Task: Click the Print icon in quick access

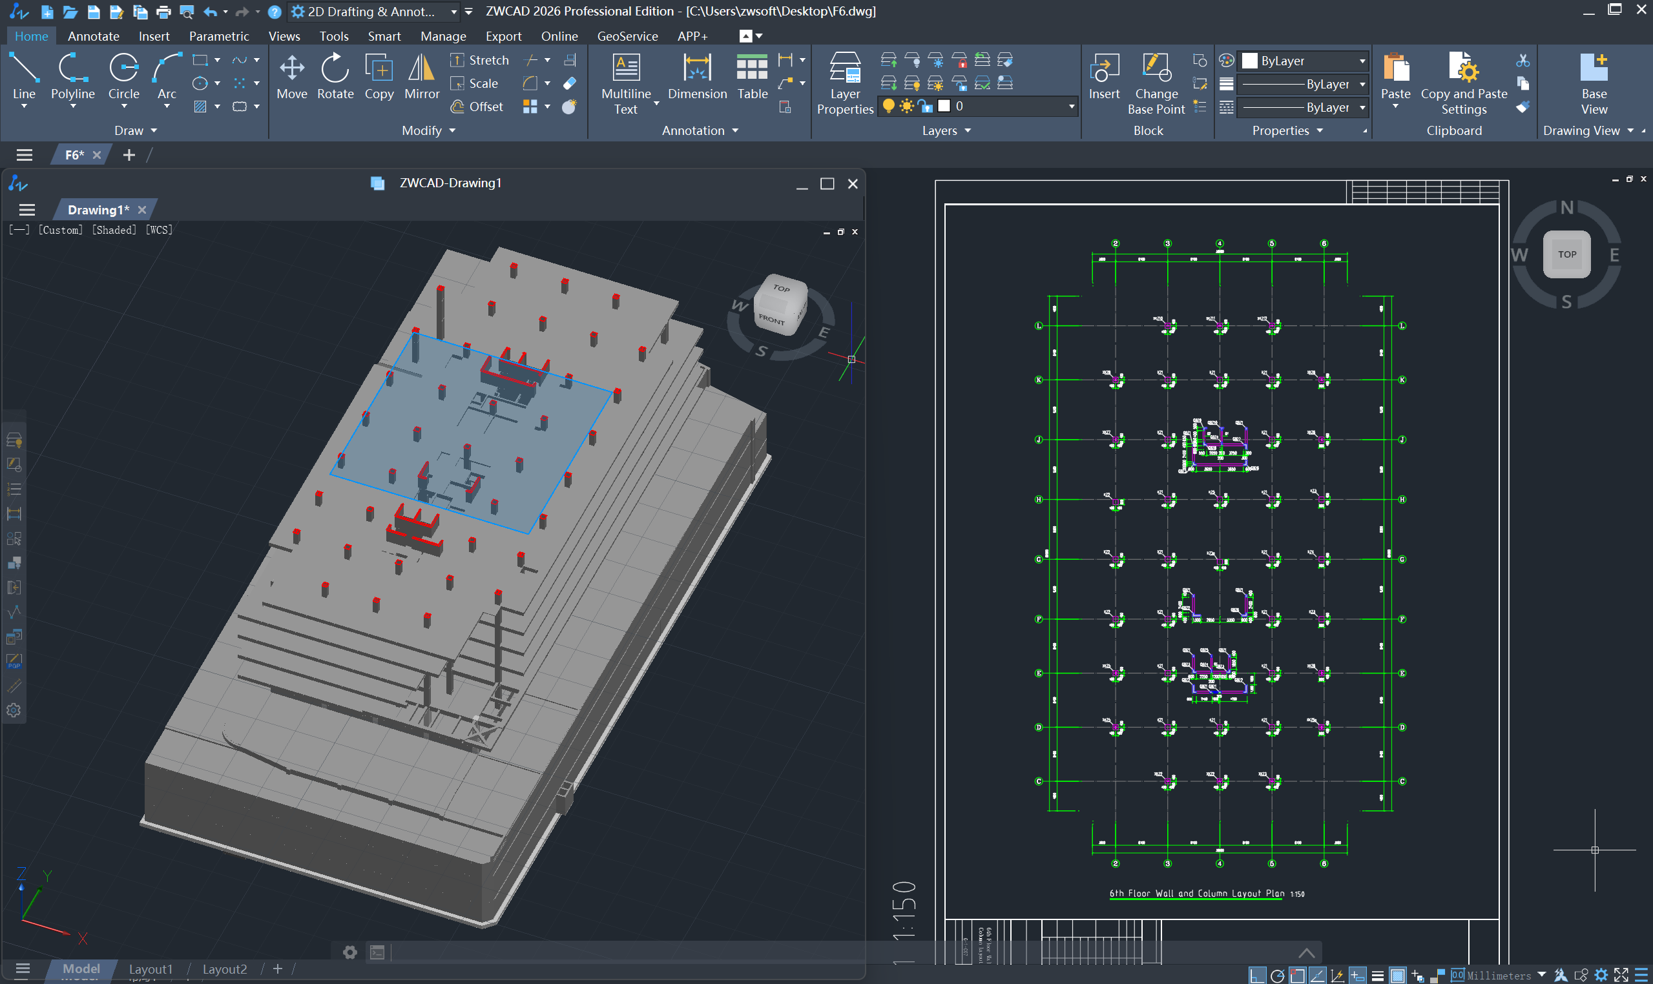Action: (x=163, y=11)
